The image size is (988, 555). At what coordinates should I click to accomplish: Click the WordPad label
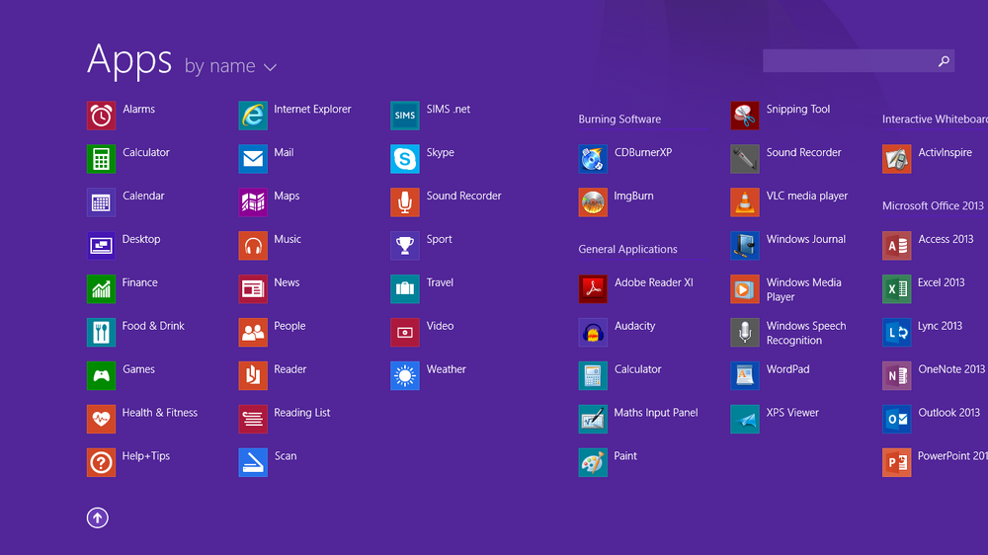[787, 369]
